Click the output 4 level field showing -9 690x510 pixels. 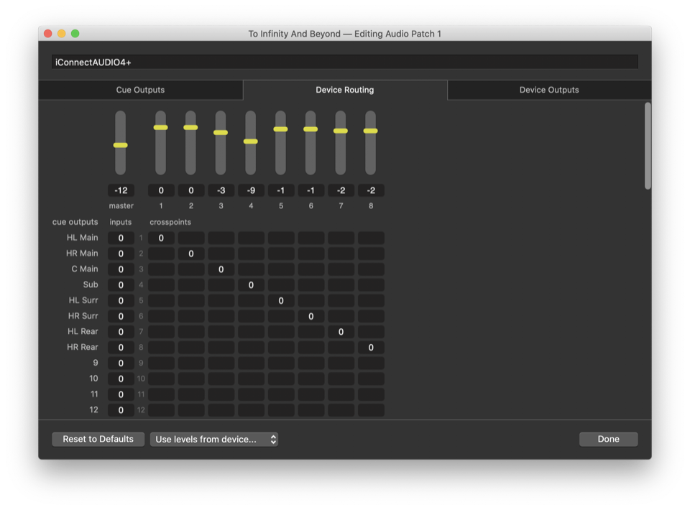click(x=250, y=190)
